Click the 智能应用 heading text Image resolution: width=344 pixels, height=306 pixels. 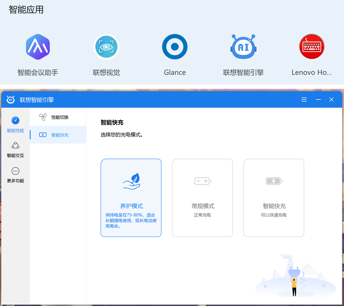click(26, 10)
